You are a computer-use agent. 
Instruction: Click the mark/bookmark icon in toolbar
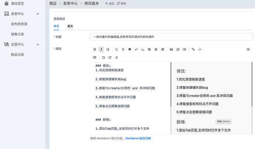[130, 49]
